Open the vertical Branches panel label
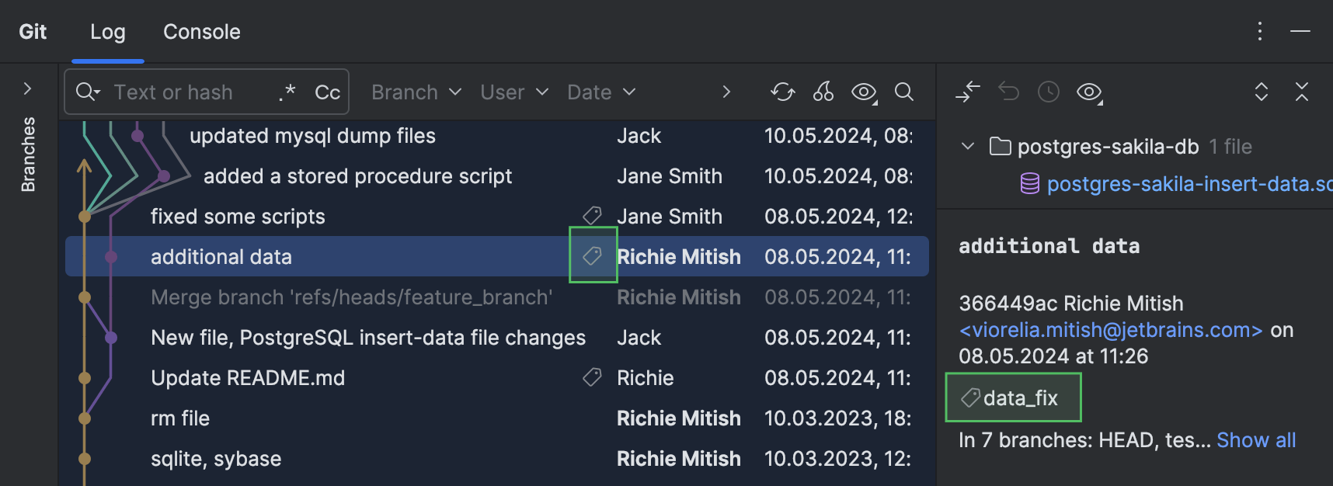 click(x=28, y=154)
